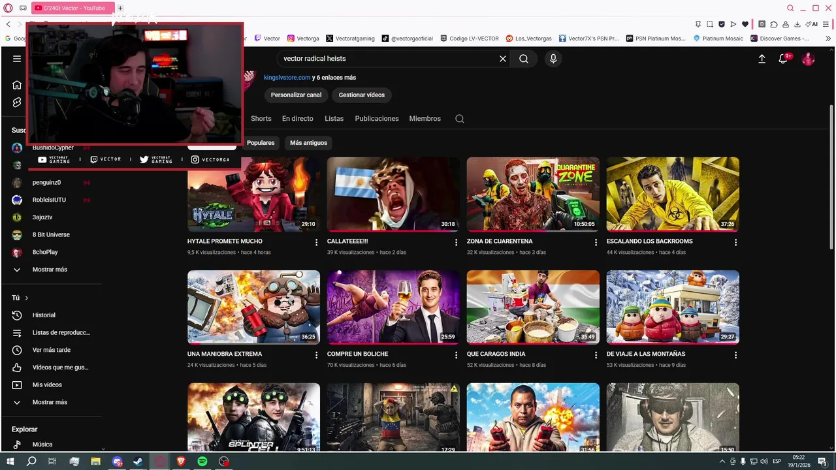Select the Vector - YouTube browser tab
This screenshot has width=836, height=470.
coord(72,8)
